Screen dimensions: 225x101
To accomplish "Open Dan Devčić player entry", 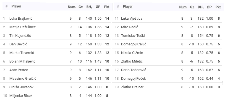I will click(x=18, y=44).
